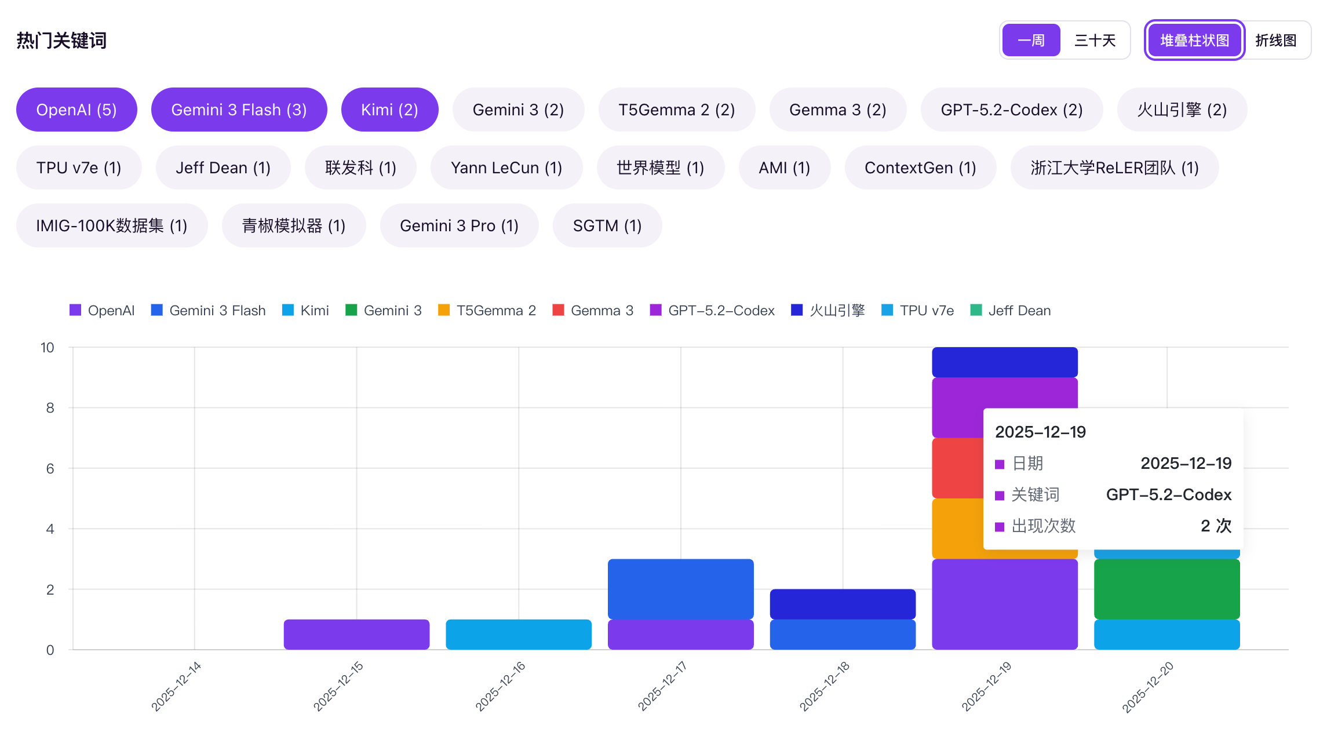This screenshot has height=743, width=1327.
Task: Click the Gemma 3 red legend marker
Action: [559, 310]
